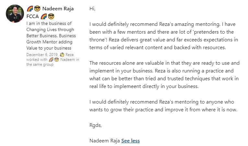
Task: Open the Nadeem Raja name link at top
Action: [58, 9]
